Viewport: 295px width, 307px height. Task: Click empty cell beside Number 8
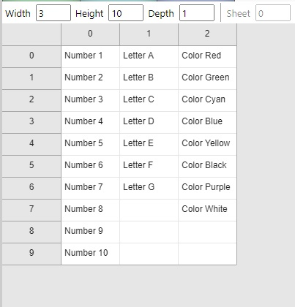(149, 210)
